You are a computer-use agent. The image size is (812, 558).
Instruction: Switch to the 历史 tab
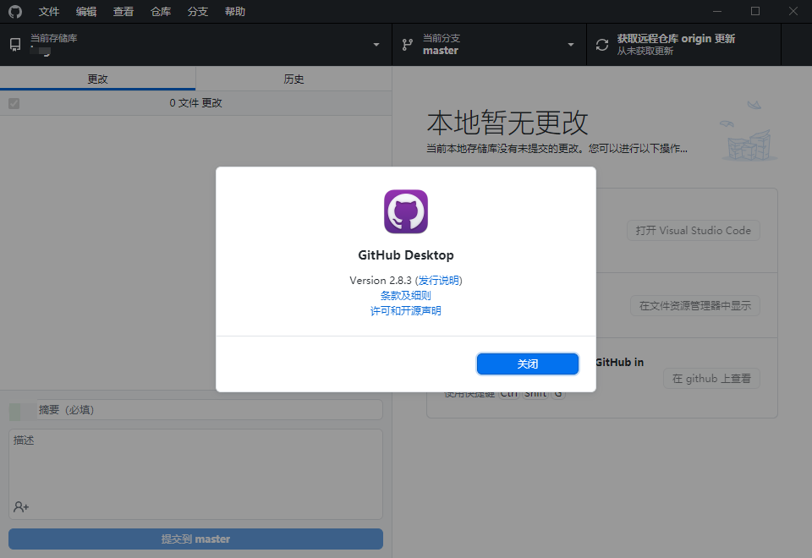(x=294, y=79)
